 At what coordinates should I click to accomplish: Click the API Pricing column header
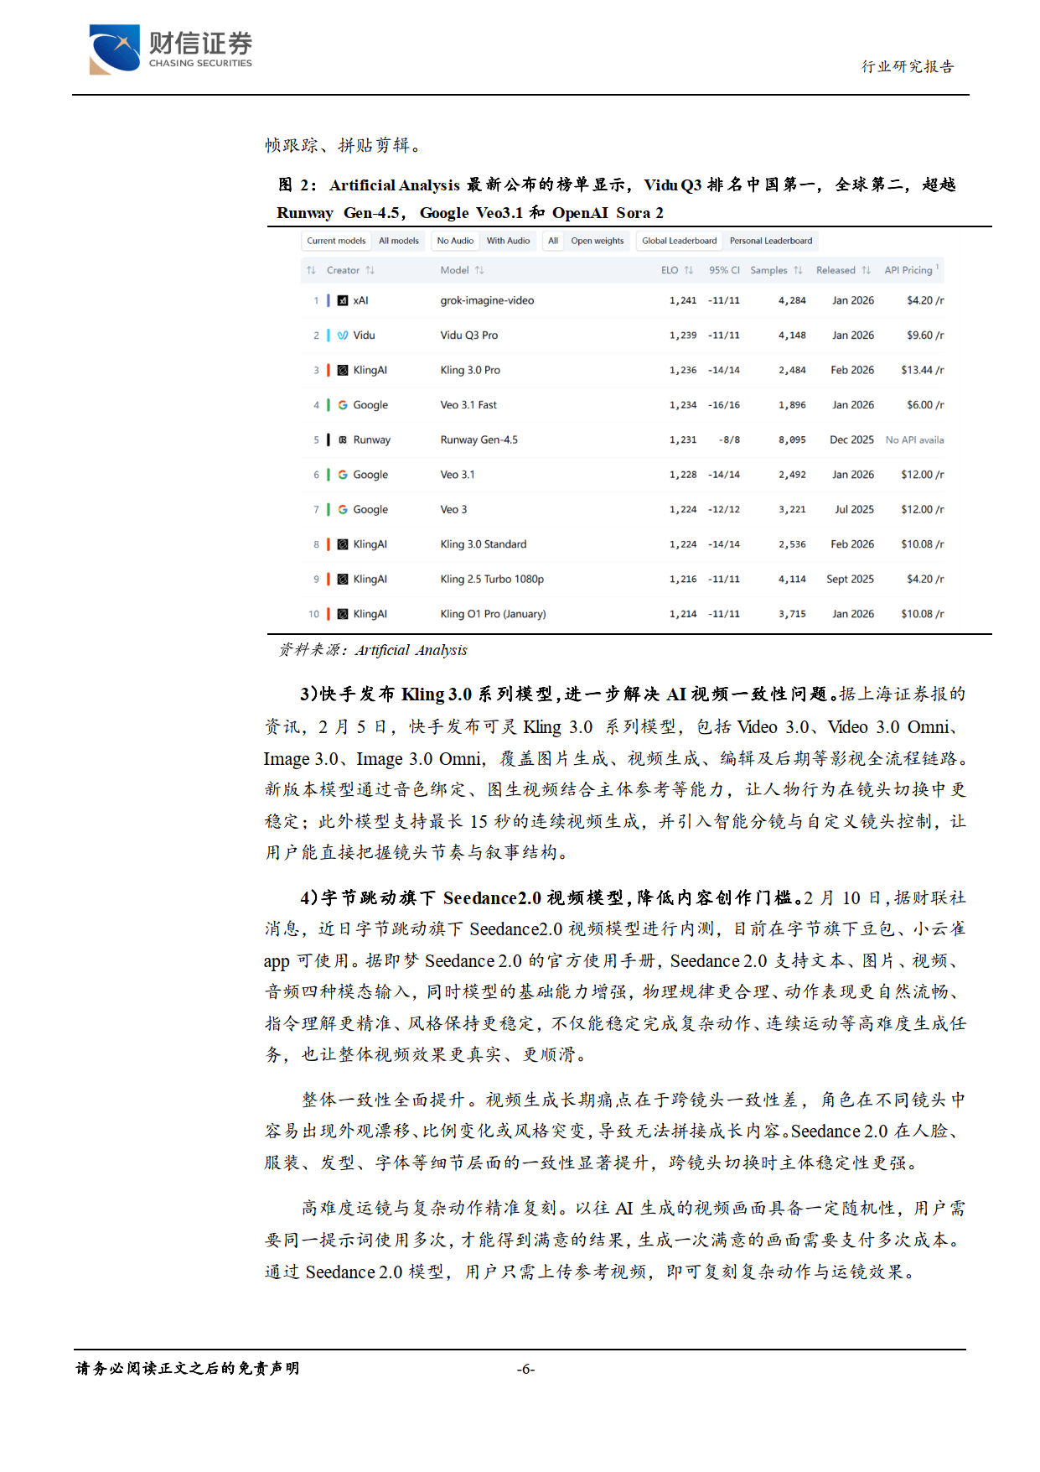[x=911, y=270]
